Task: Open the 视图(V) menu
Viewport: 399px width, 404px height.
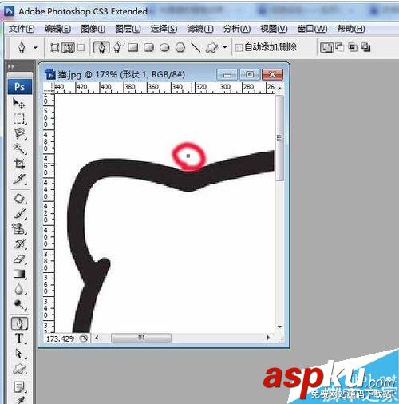Action: [x=274, y=29]
